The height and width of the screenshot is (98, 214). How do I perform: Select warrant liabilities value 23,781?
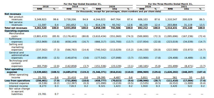pos(42,94)
